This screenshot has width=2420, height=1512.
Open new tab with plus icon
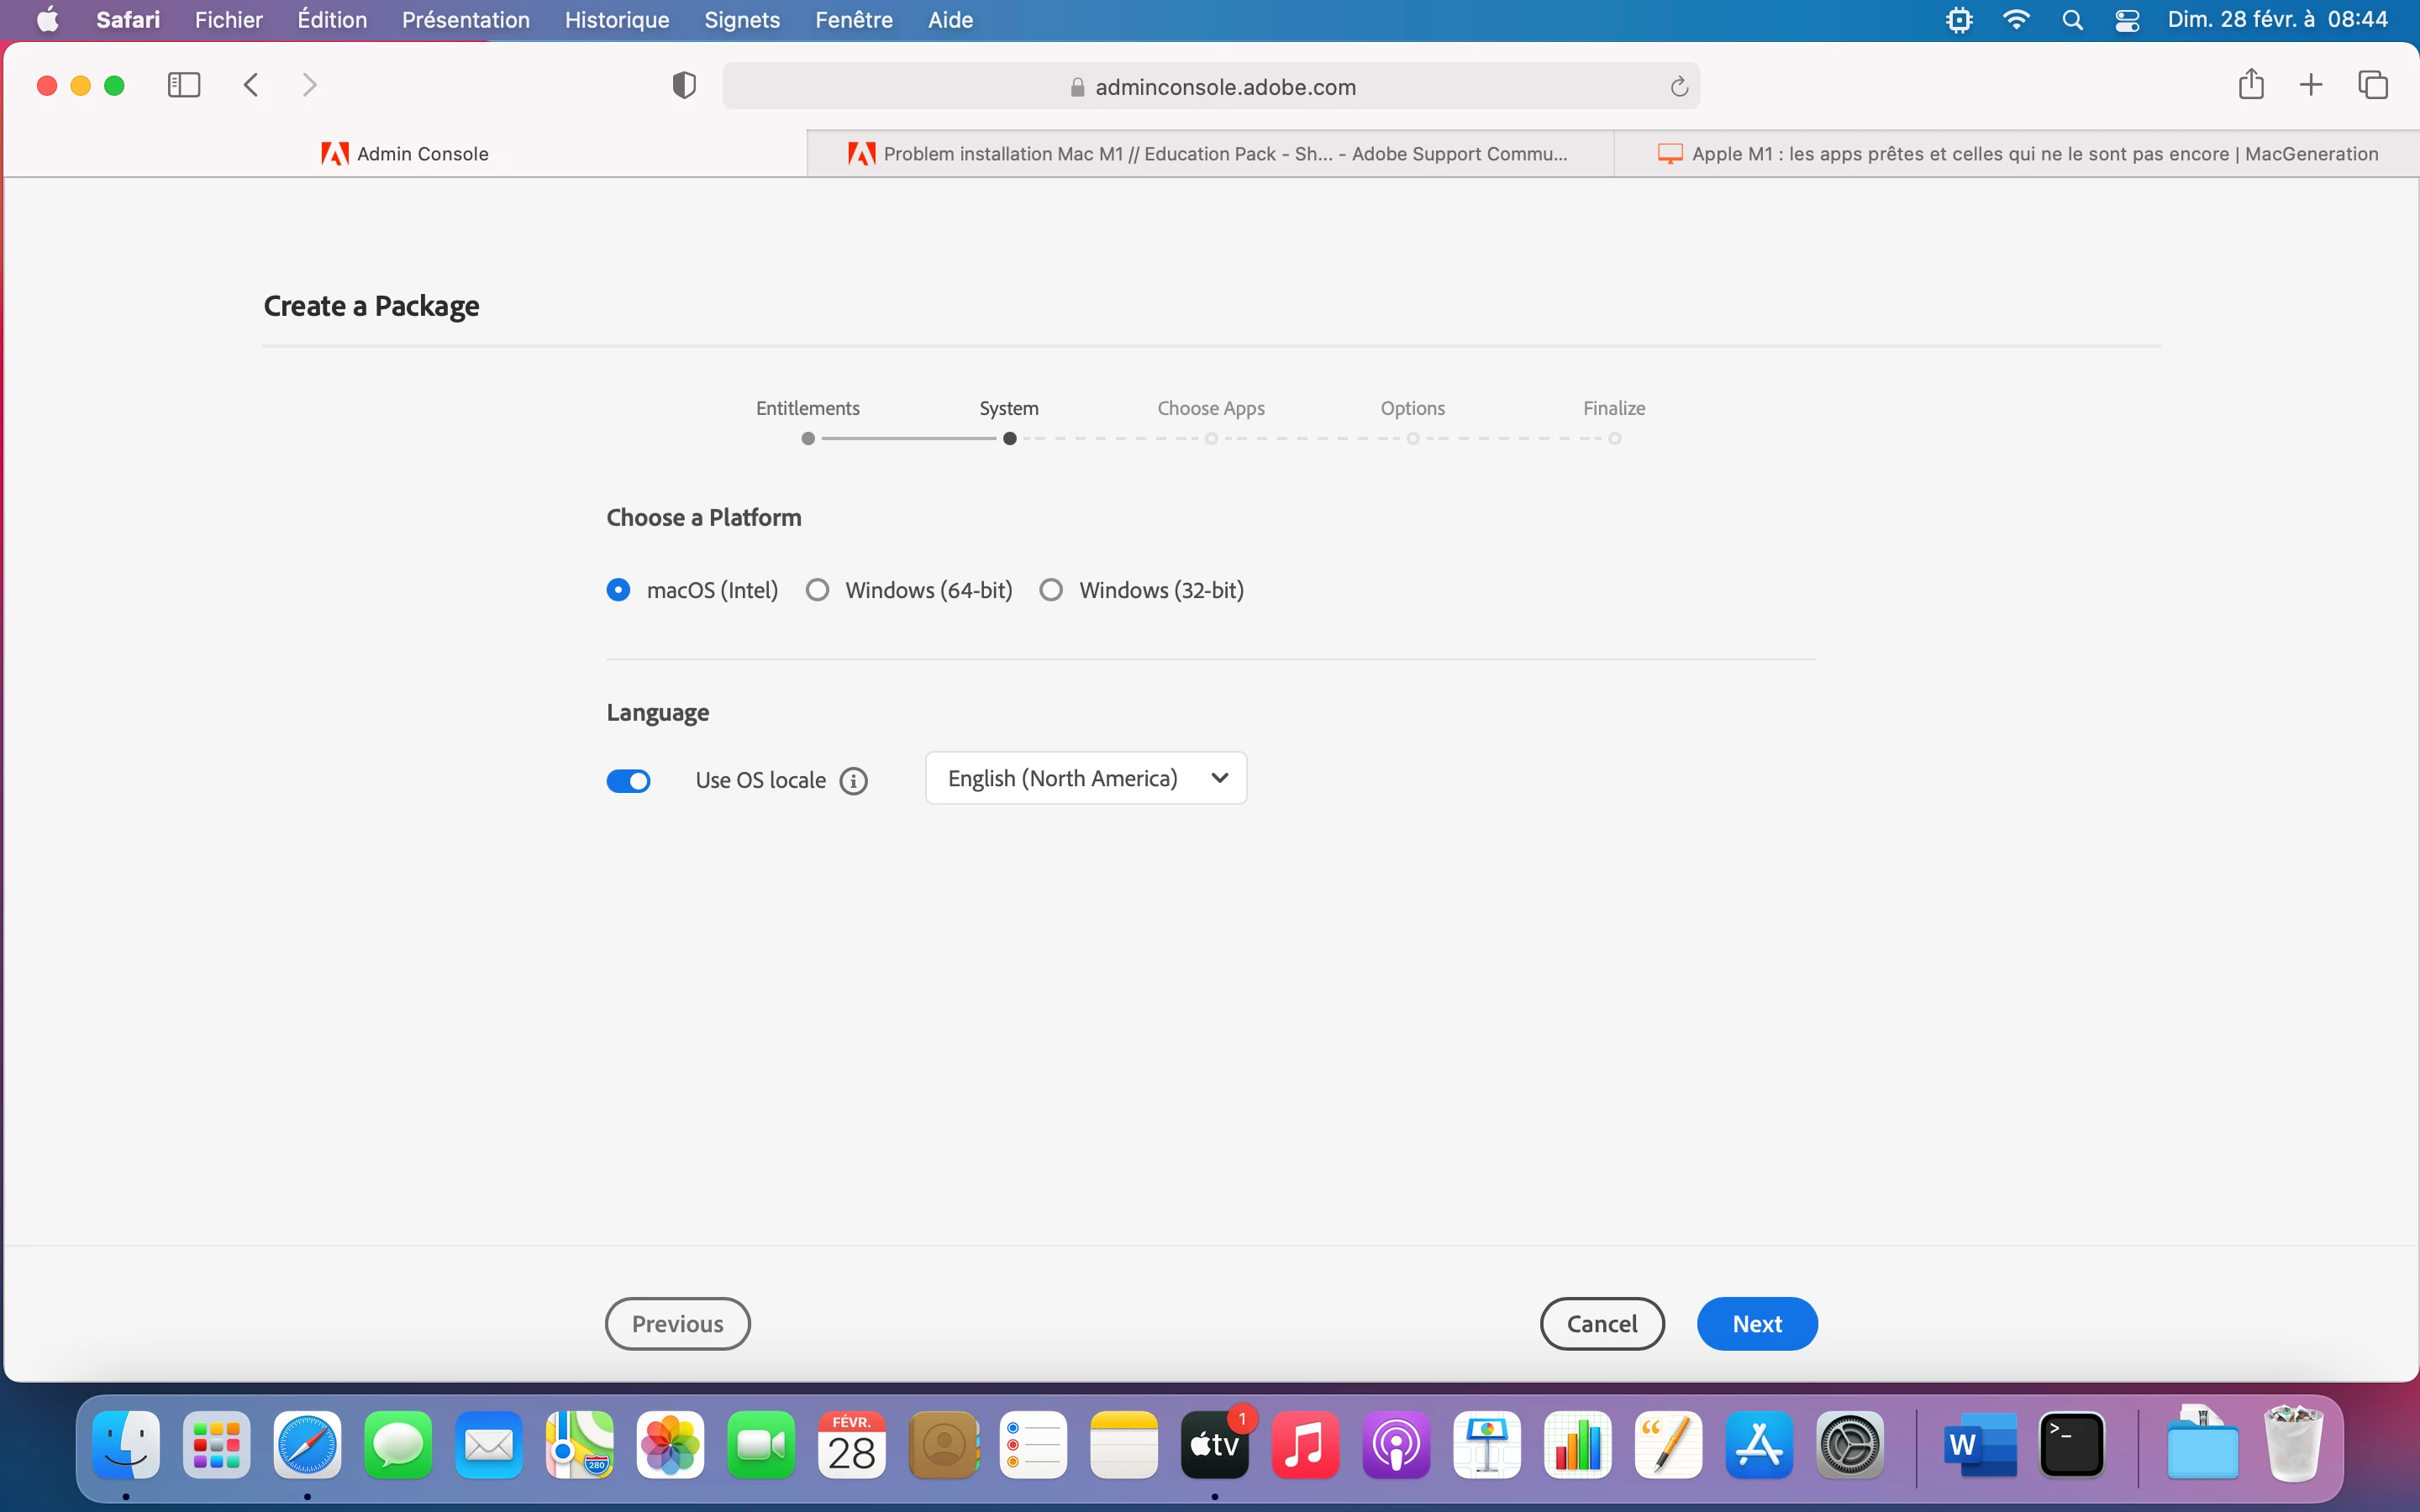coord(2311,85)
